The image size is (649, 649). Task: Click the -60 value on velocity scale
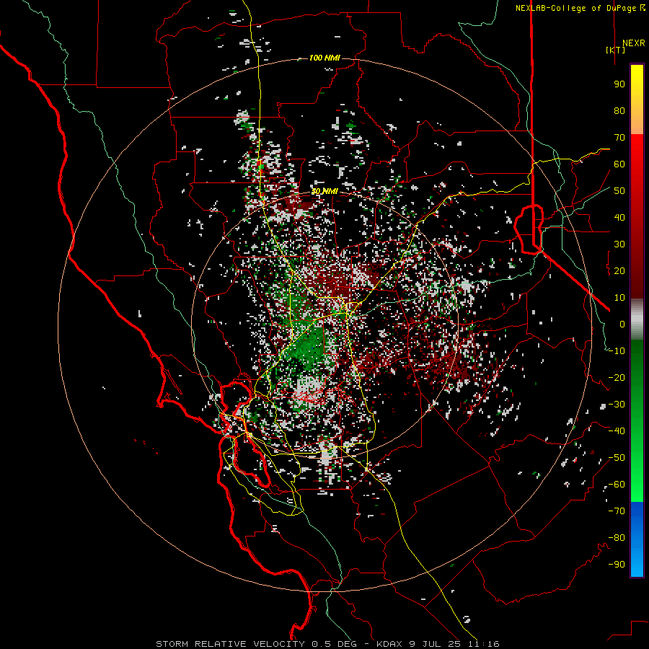pyautogui.click(x=617, y=485)
